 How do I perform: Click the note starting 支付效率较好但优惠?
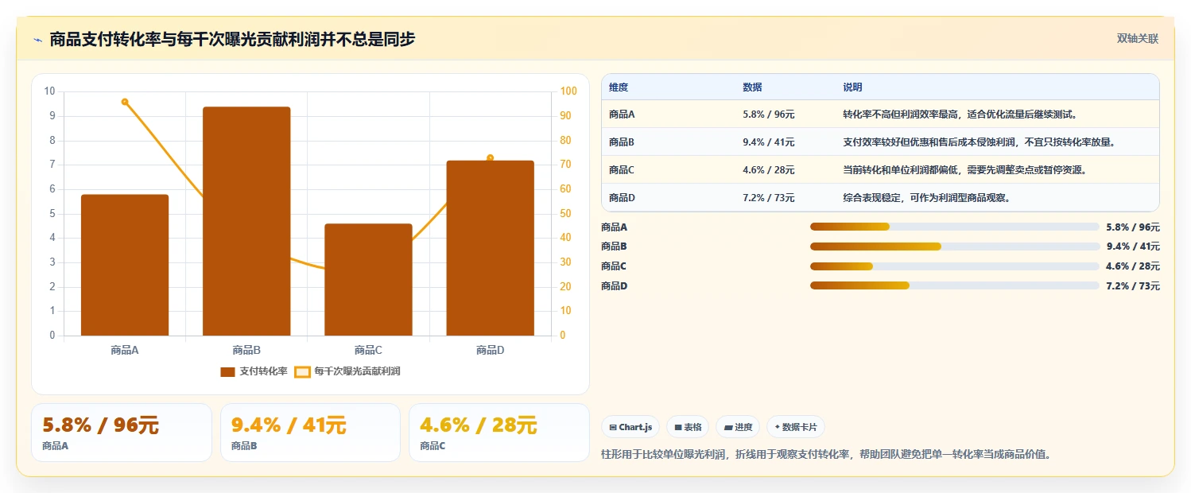979,142
